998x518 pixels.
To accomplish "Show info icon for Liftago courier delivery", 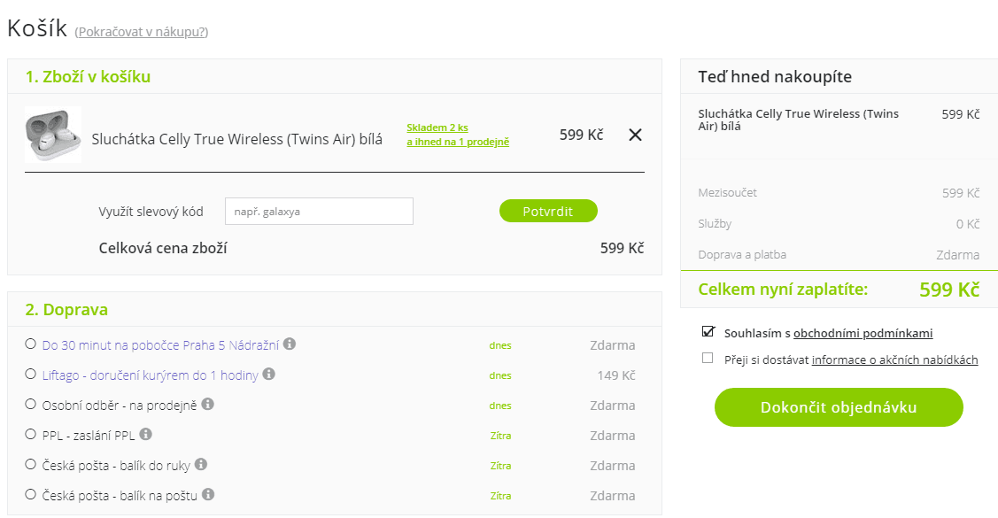I will coord(269,374).
